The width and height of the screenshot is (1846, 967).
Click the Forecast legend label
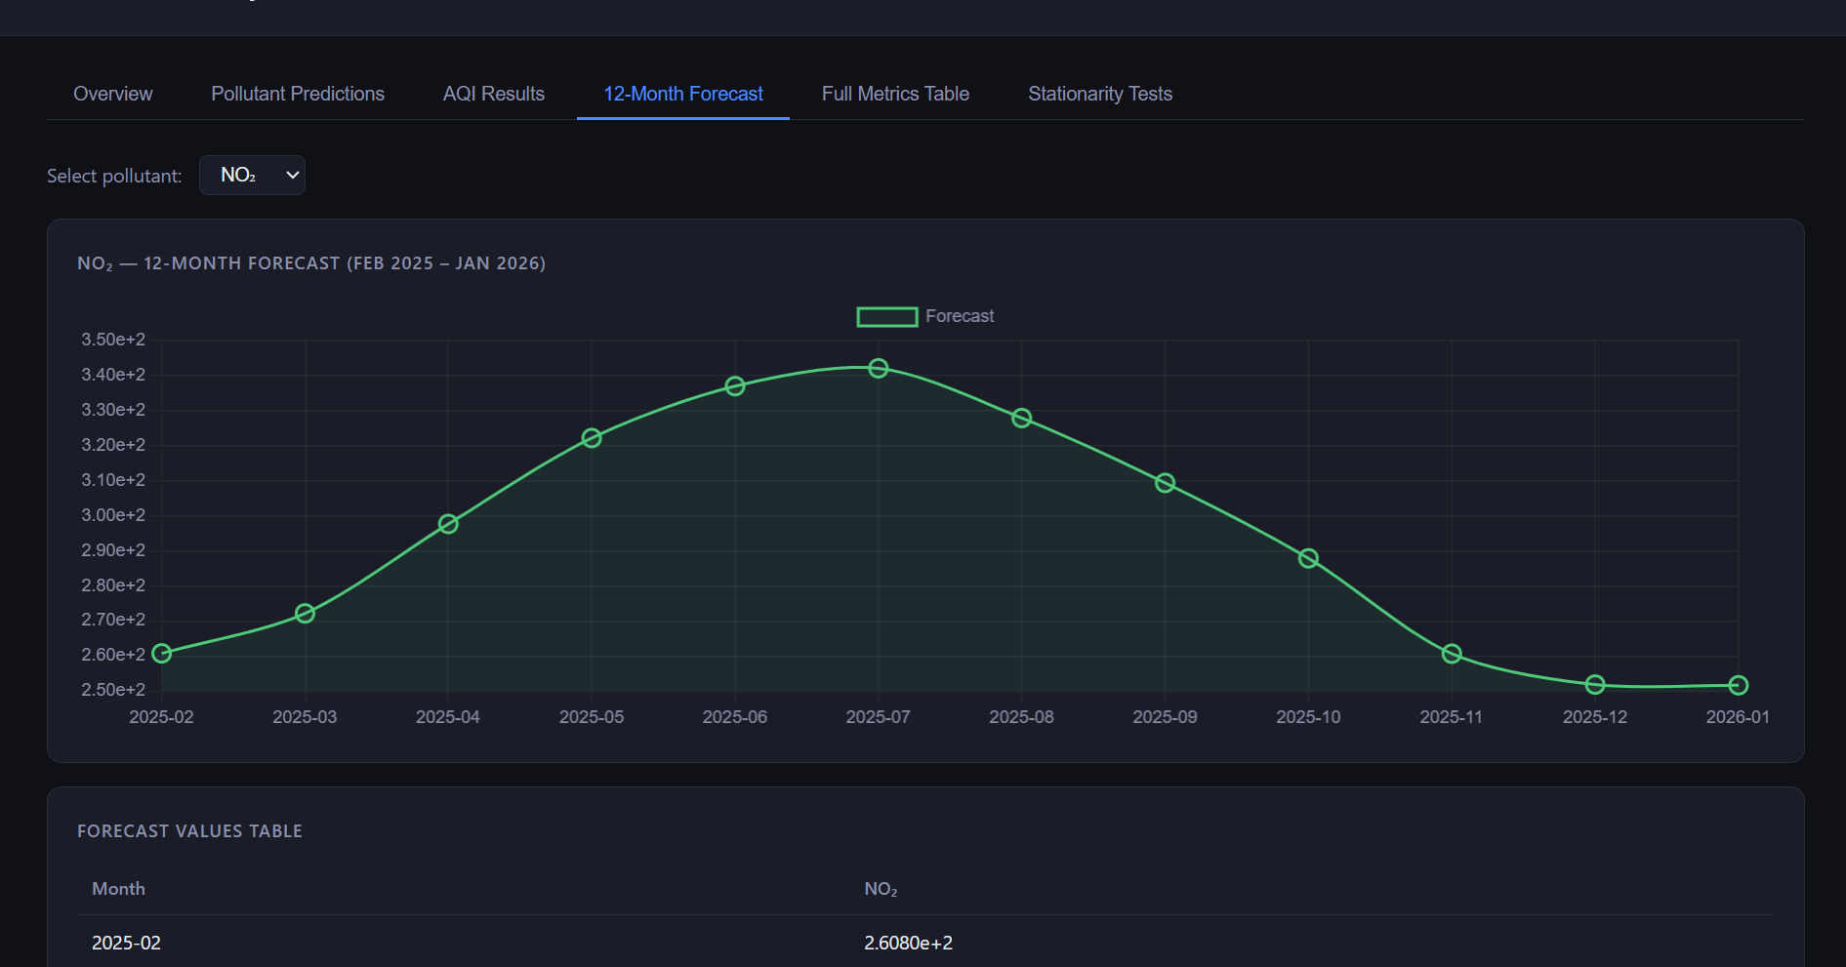point(960,316)
